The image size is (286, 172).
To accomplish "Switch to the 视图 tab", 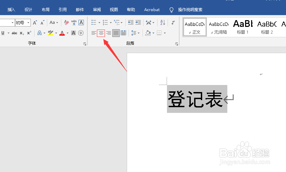I will tap(114, 10).
